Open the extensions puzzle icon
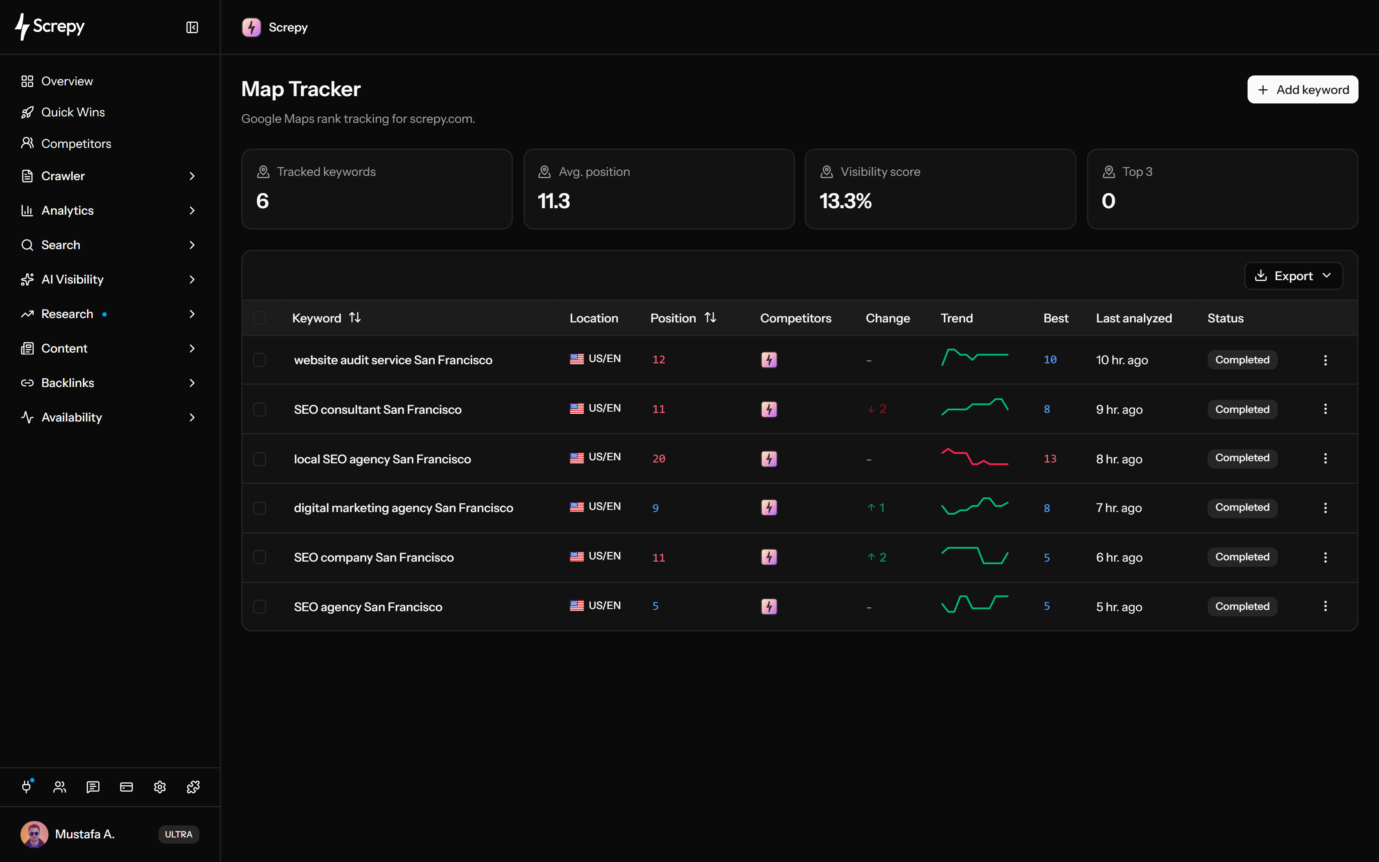 [193, 787]
